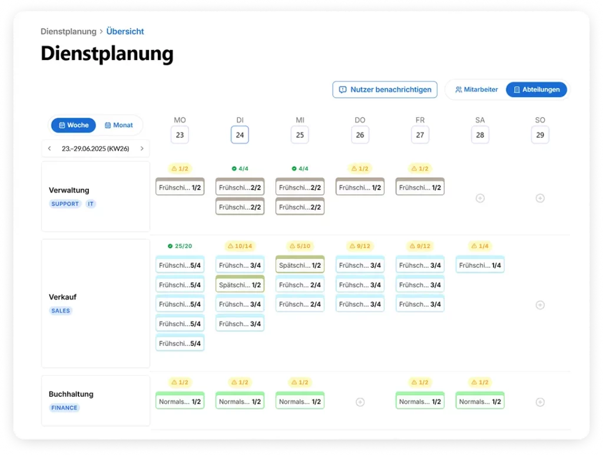603x455 pixels.
Task: Click Buchhaltung Friday 1/2 warning badge
Action: click(x=420, y=383)
